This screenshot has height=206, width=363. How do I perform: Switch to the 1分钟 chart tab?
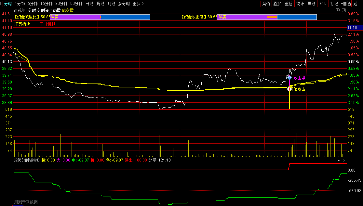click(20, 4)
